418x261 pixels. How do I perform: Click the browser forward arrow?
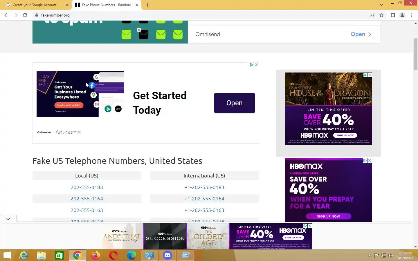pyautogui.click(x=16, y=15)
